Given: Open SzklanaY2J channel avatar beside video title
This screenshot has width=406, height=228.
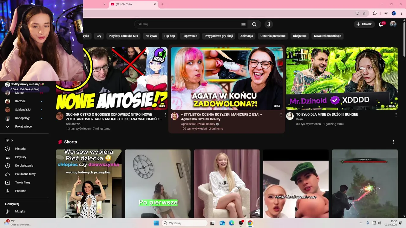Looking at the screenshot, I should (60, 116).
